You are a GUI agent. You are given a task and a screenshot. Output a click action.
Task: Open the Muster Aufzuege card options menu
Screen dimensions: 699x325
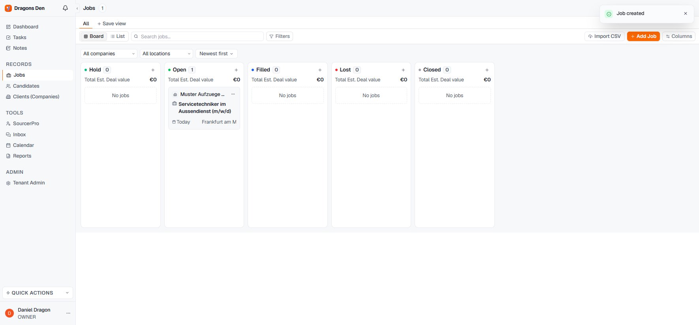(x=233, y=94)
